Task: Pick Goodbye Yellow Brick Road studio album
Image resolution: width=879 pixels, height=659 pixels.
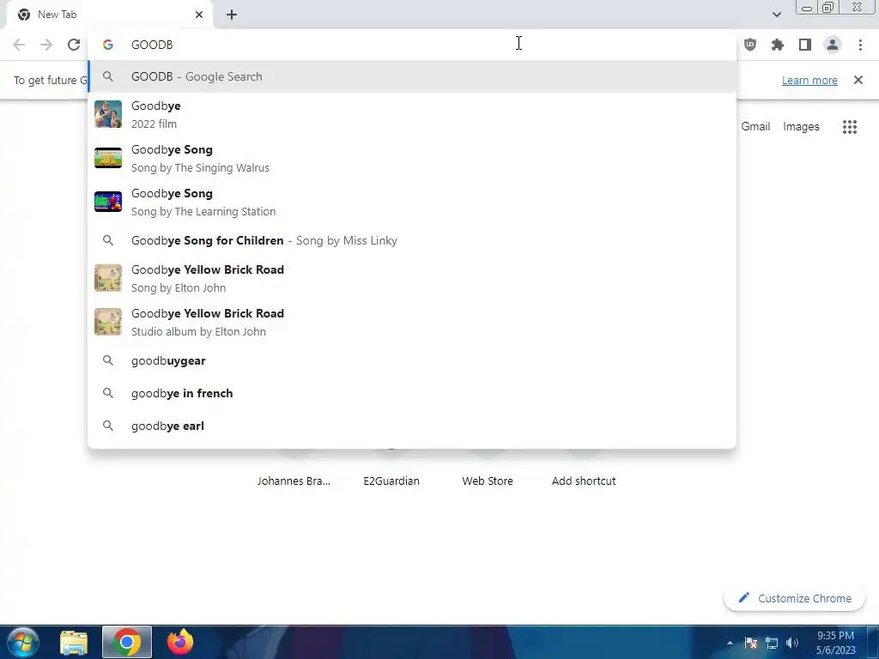Action: coord(412,322)
